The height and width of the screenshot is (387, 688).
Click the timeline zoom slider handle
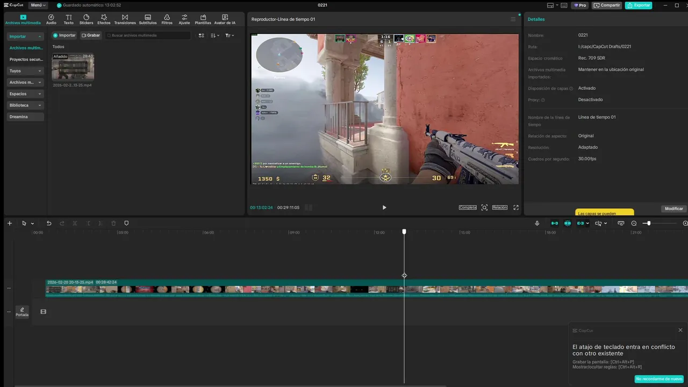point(649,223)
